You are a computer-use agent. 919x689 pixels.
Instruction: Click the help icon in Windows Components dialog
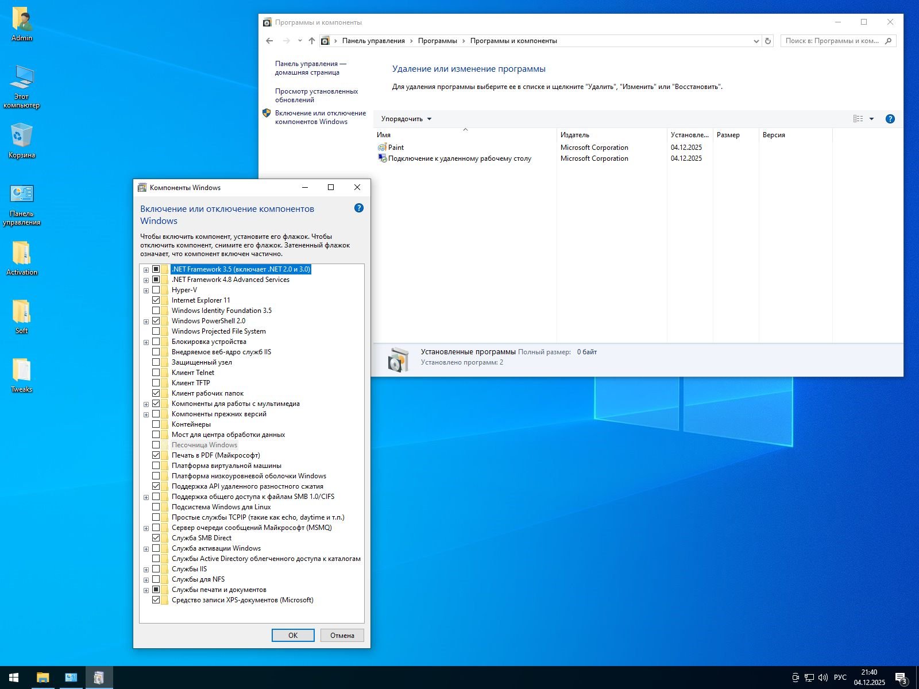pyautogui.click(x=359, y=208)
